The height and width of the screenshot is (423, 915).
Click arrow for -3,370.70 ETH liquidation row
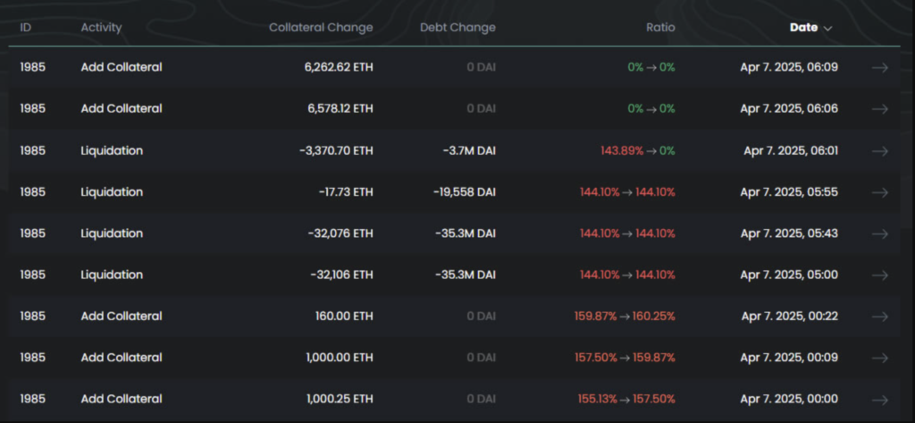click(x=879, y=150)
